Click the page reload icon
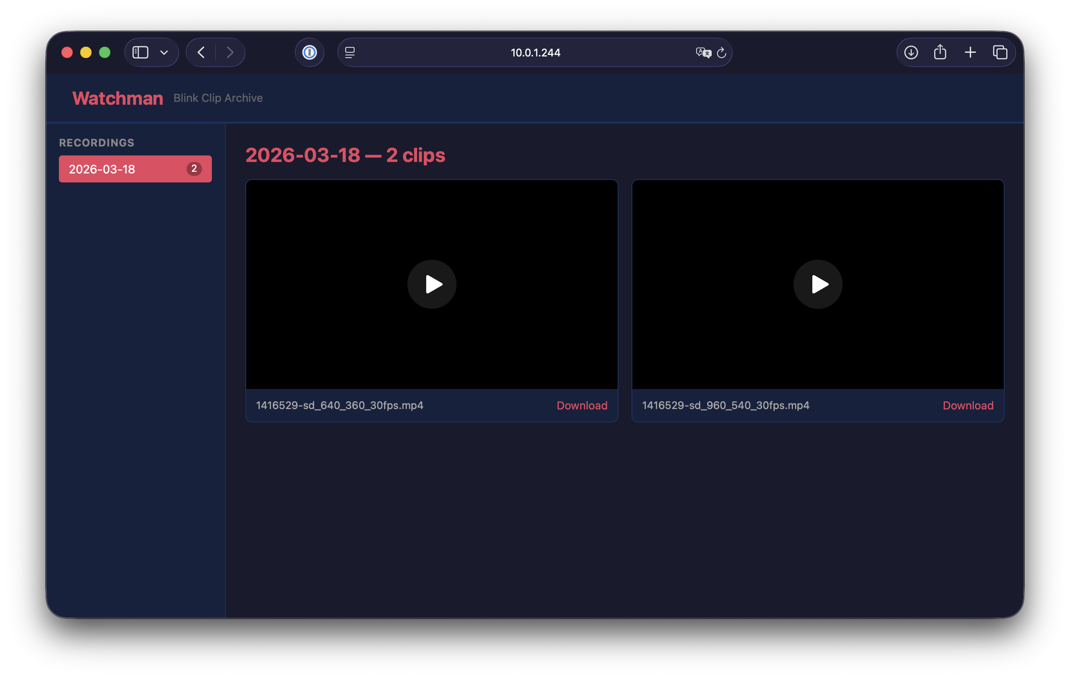1070x679 pixels. coord(721,52)
